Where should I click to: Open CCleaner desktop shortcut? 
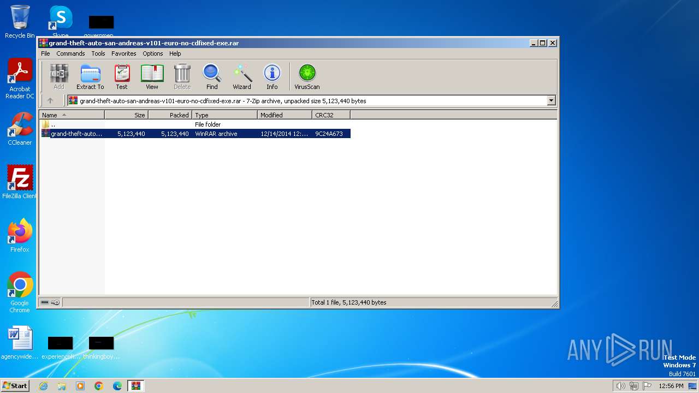[x=20, y=129]
